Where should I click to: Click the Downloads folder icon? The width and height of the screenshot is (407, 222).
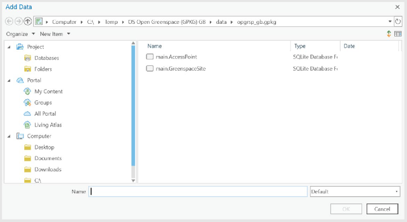[28, 169]
